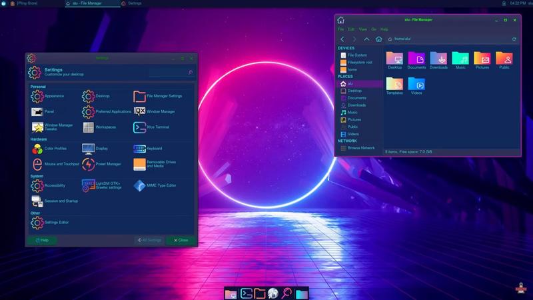Click the Help button in Settings
This screenshot has width=533, height=300.
(41, 240)
